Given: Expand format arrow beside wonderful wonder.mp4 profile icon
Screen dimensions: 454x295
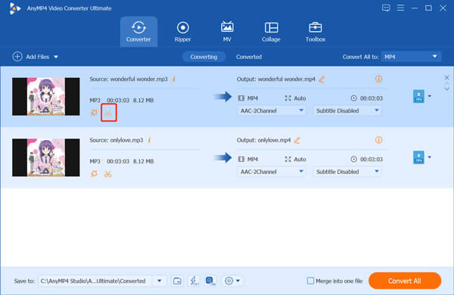Looking at the screenshot, I should tap(430, 96).
